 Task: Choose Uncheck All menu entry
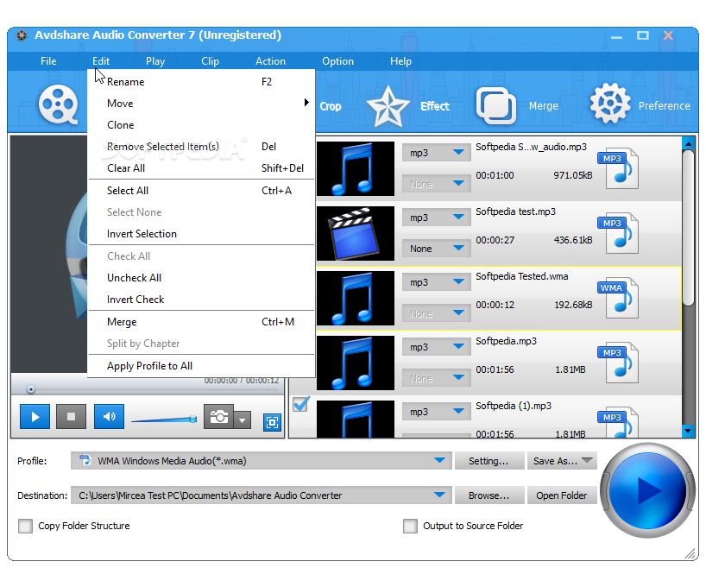tap(201, 278)
